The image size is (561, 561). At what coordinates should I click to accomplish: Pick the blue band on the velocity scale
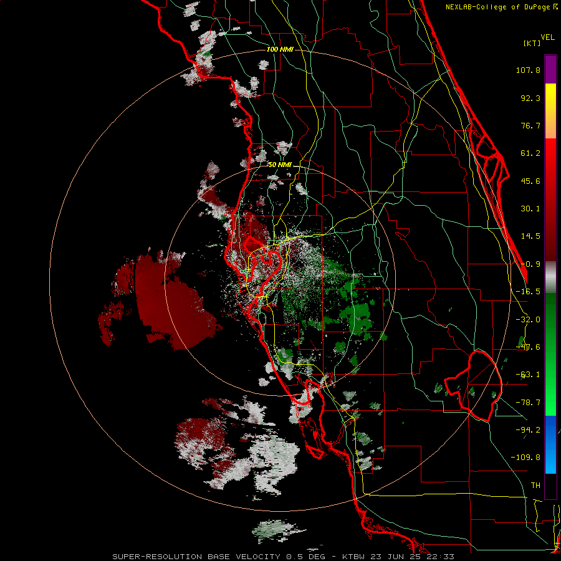550,444
